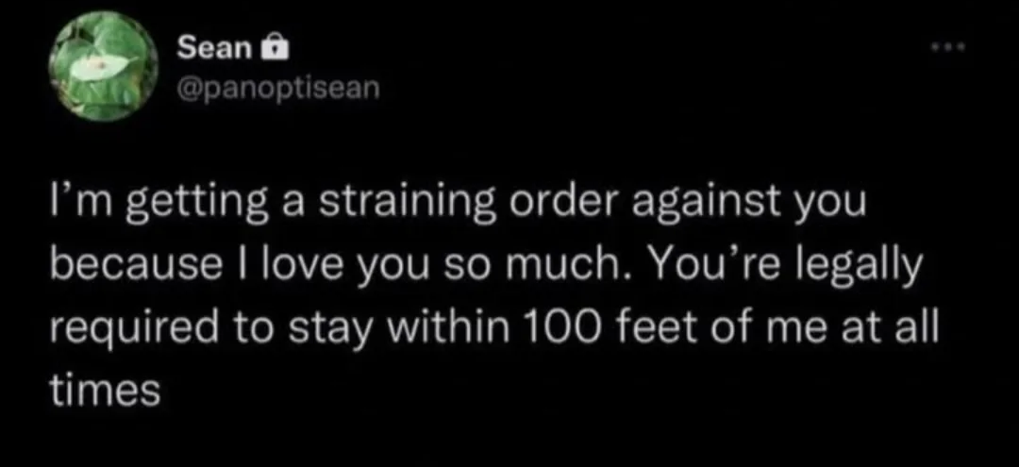Click the display name Sean
Viewport: 1019px width, 467px height.
(x=213, y=46)
